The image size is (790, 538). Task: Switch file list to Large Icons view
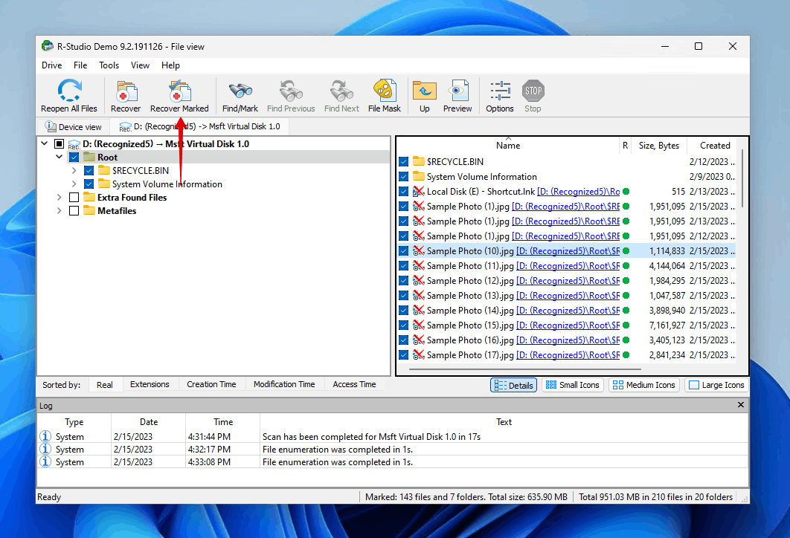point(716,385)
